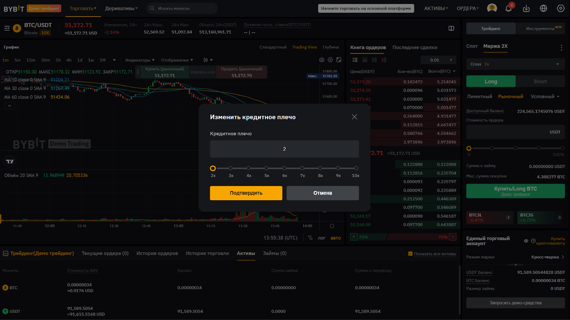Open the notifications bell icon
Image resolution: width=570 pixels, height=320 pixels.
click(x=508, y=9)
